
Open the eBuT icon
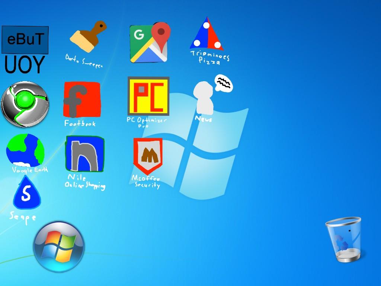25,40
